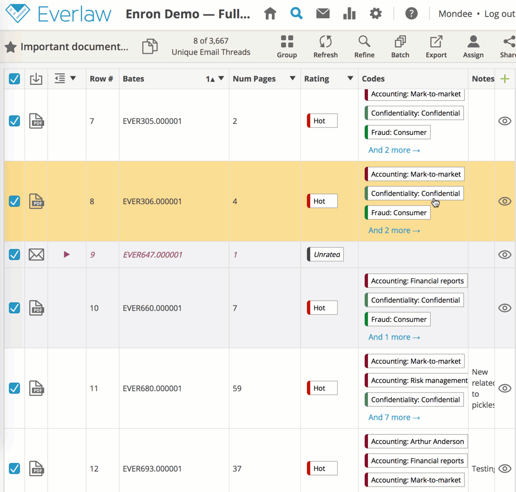The height and width of the screenshot is (492, 516).
Task: Open the Unrated rating for row 9
Action: [325, 255]
